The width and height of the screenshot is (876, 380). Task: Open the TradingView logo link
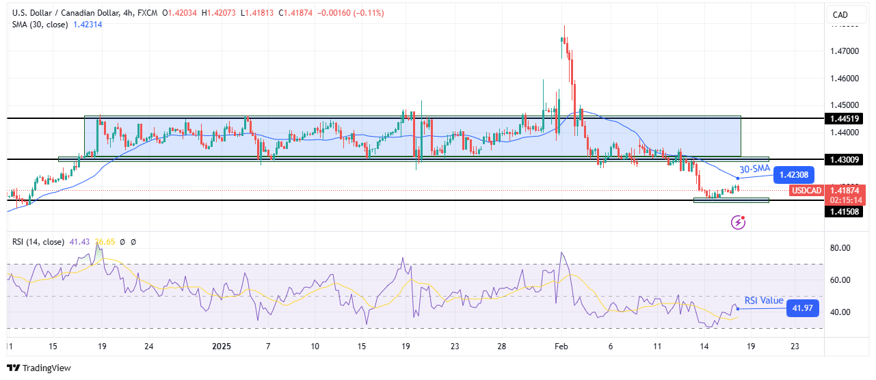click(39, 368)
